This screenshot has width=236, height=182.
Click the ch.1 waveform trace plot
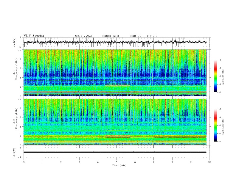click(x=115, y=42)
